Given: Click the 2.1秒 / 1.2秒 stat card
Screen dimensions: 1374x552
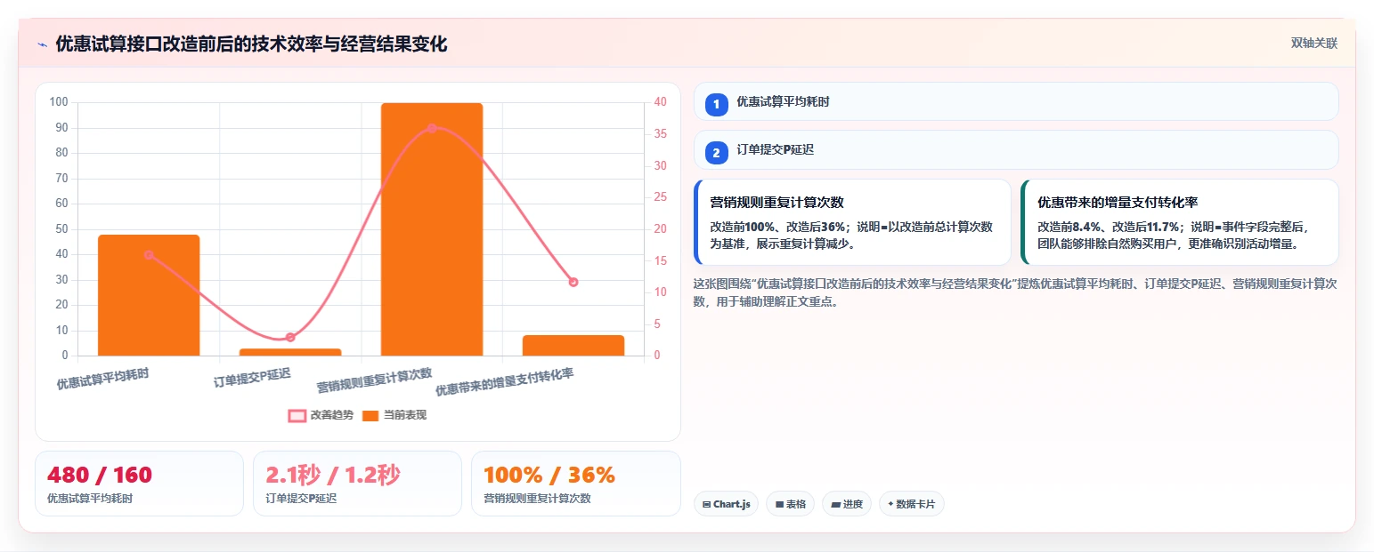Looking at the screenshot, I should (x=357, y=484).
